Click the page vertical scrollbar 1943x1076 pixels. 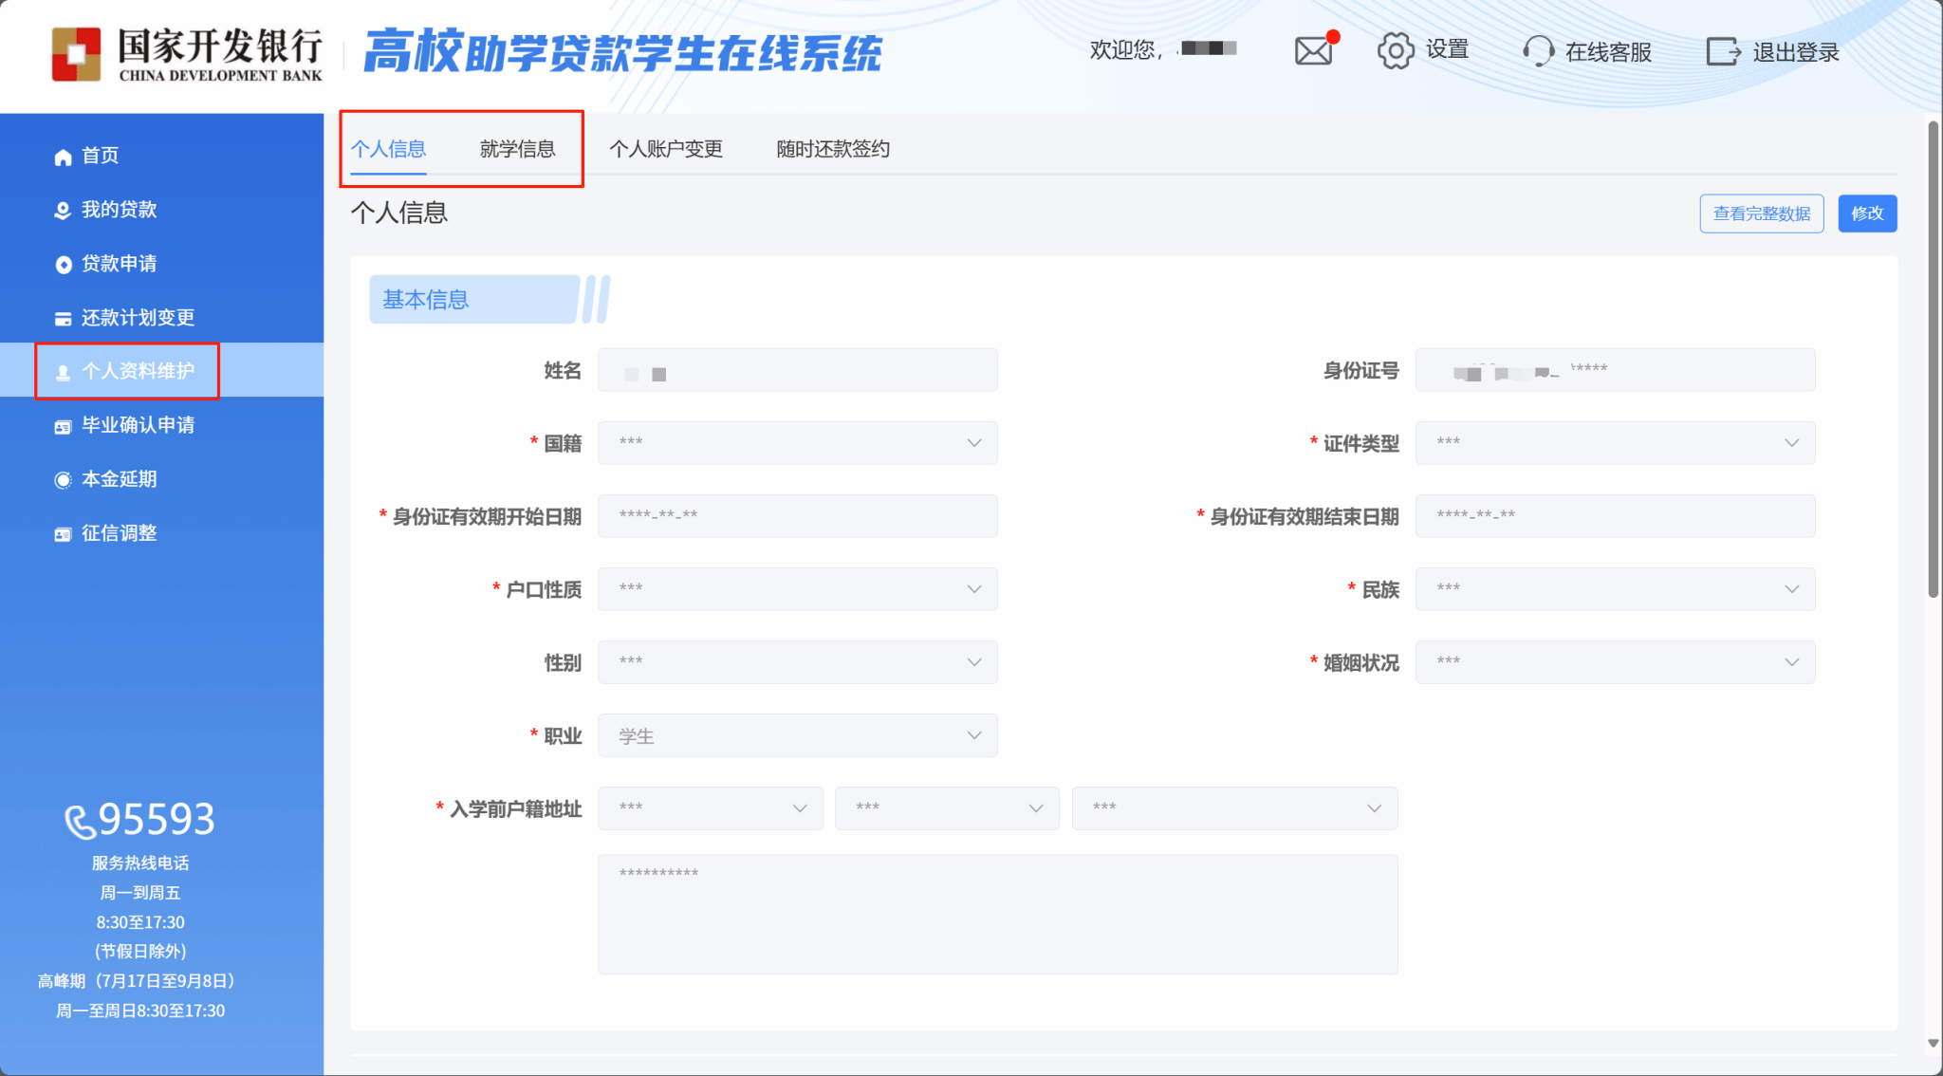(x=1933, y=361)
